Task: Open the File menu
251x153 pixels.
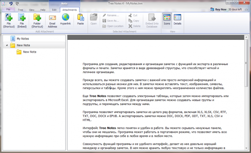Action: click(8, 9)
